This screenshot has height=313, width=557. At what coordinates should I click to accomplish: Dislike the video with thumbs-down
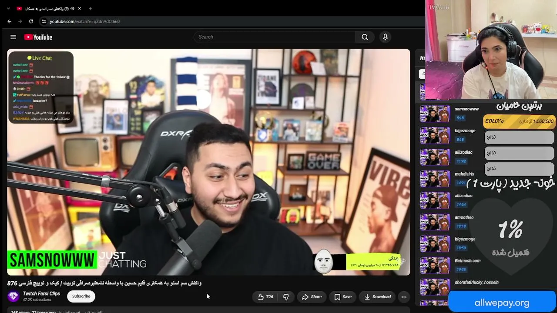[x=286, y=297]
